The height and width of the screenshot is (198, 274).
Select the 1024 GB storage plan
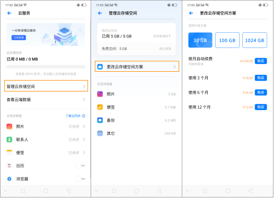[255, 40]
